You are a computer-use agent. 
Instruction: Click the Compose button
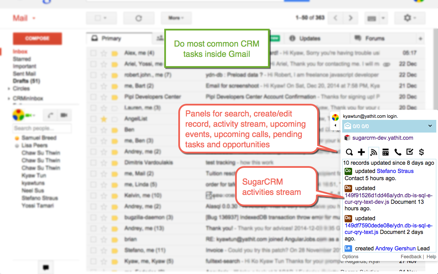tap(37, 39)
